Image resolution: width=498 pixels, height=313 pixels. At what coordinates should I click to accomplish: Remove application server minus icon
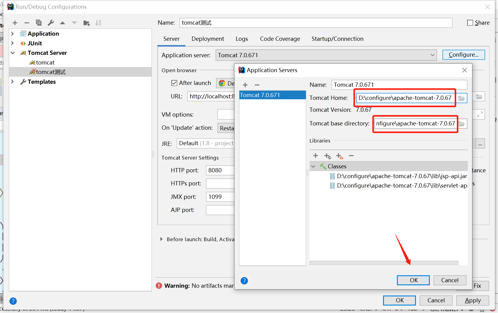[257, 85]
